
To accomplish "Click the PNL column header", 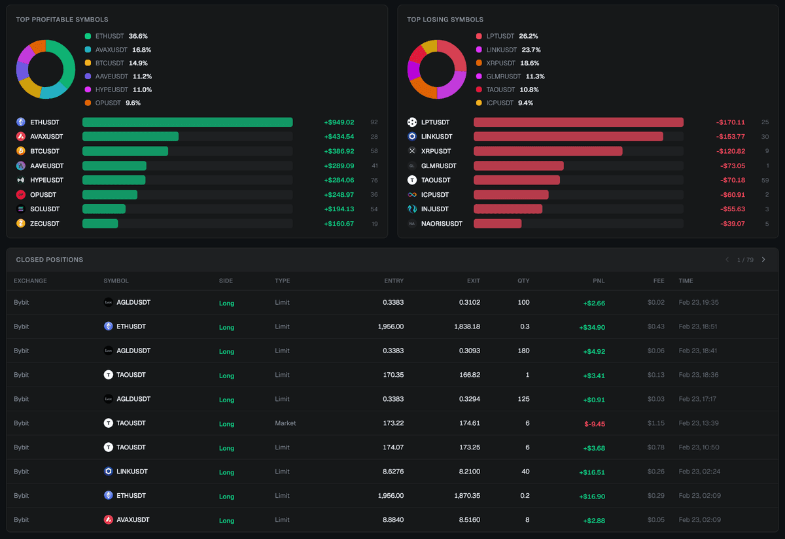I will click(x=599, y=281).
